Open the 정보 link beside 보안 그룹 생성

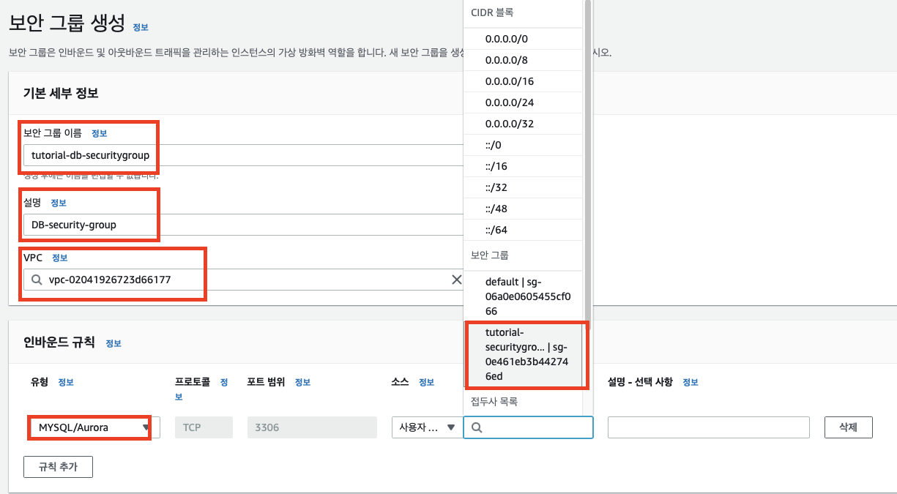141,27
